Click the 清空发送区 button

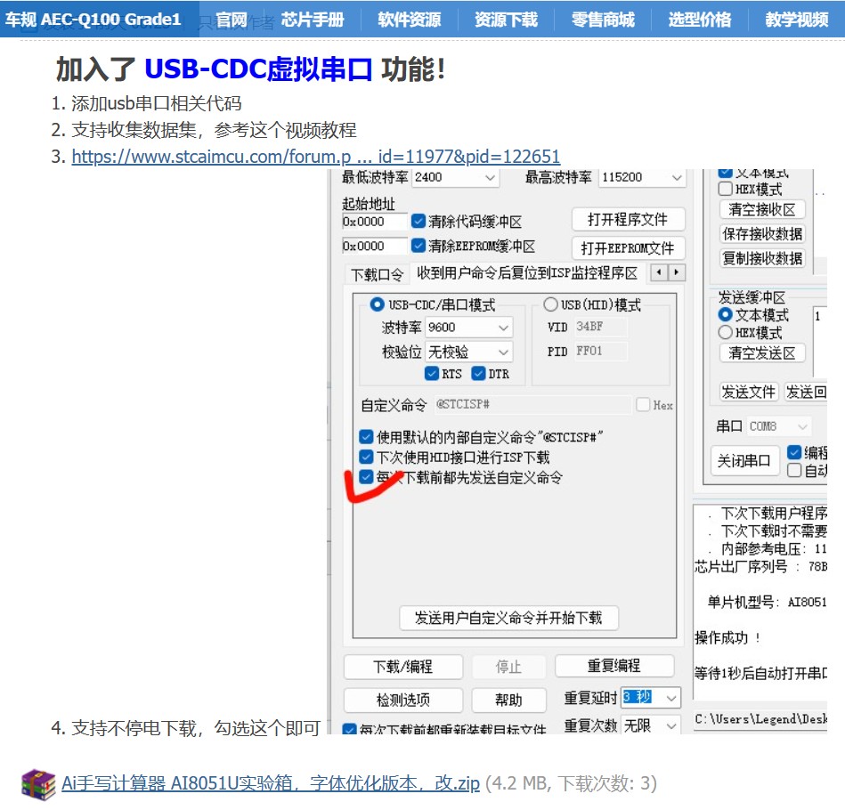[x=762, y=352]
